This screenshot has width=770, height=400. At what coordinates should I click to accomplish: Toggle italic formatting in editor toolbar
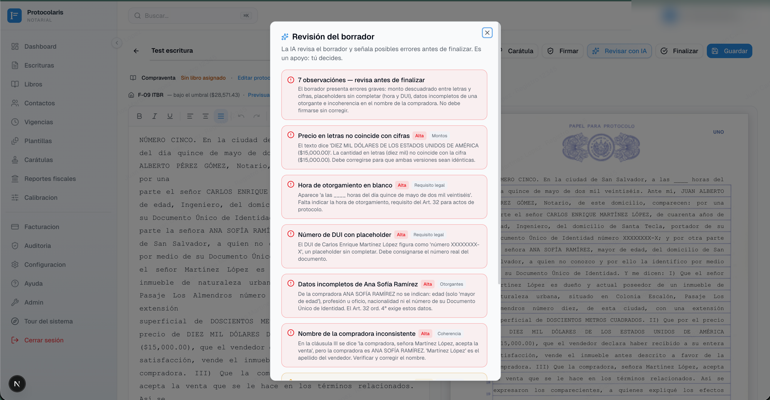(x=154, y=116)
